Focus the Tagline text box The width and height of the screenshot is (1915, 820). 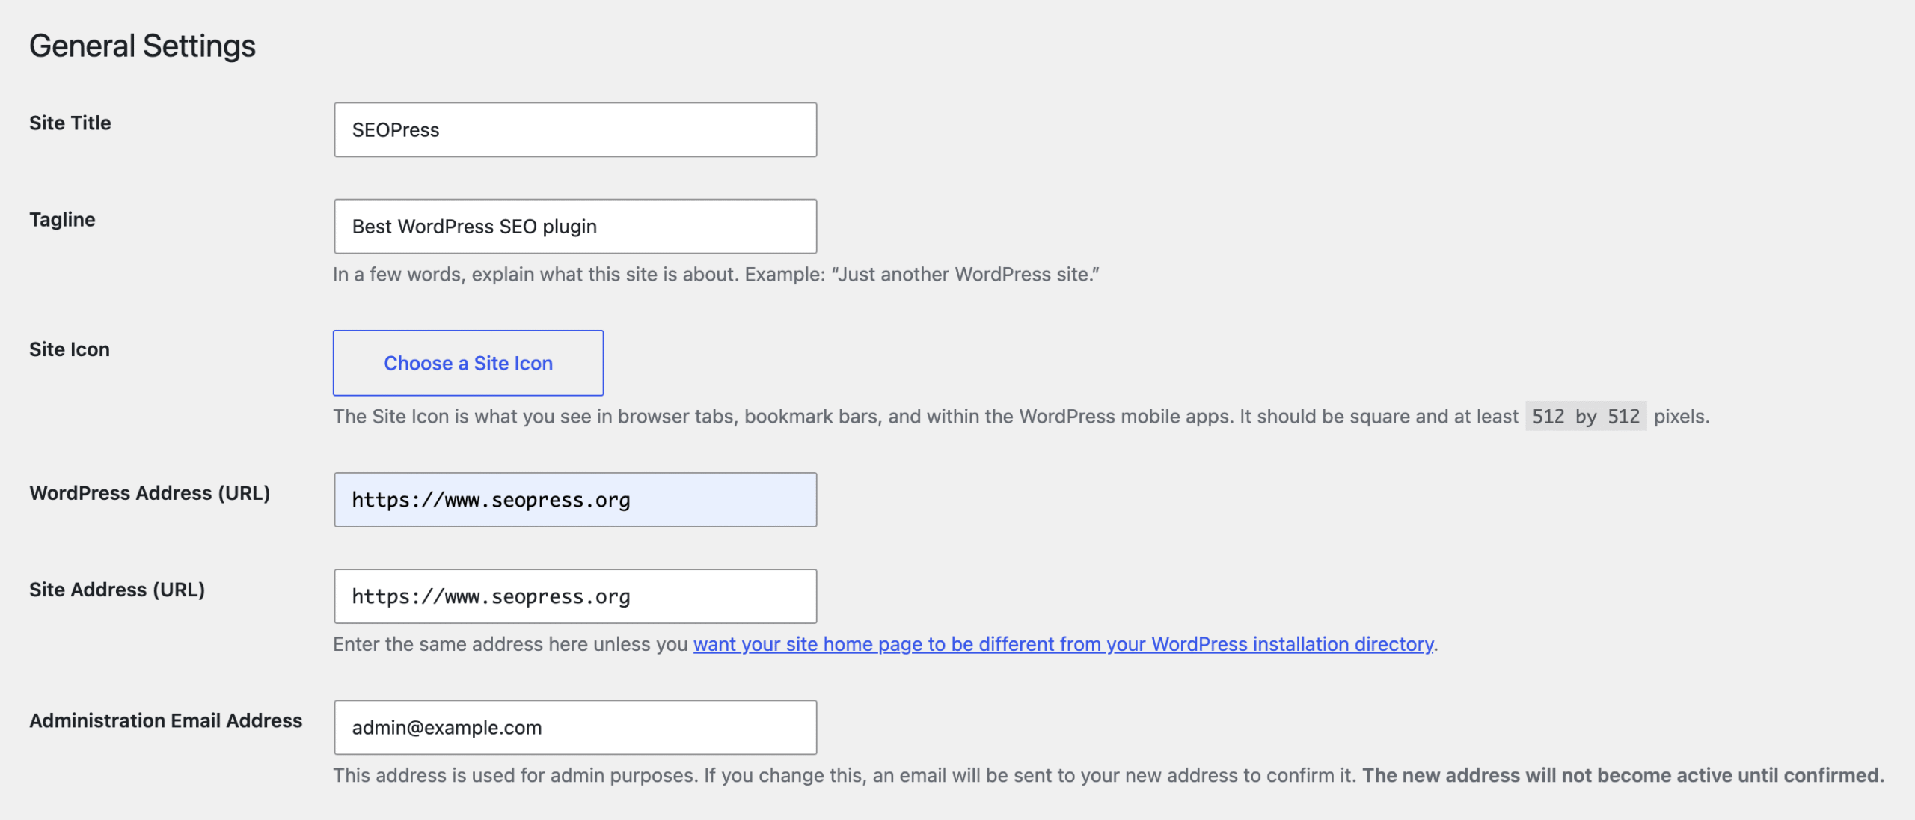click(575, 226)
